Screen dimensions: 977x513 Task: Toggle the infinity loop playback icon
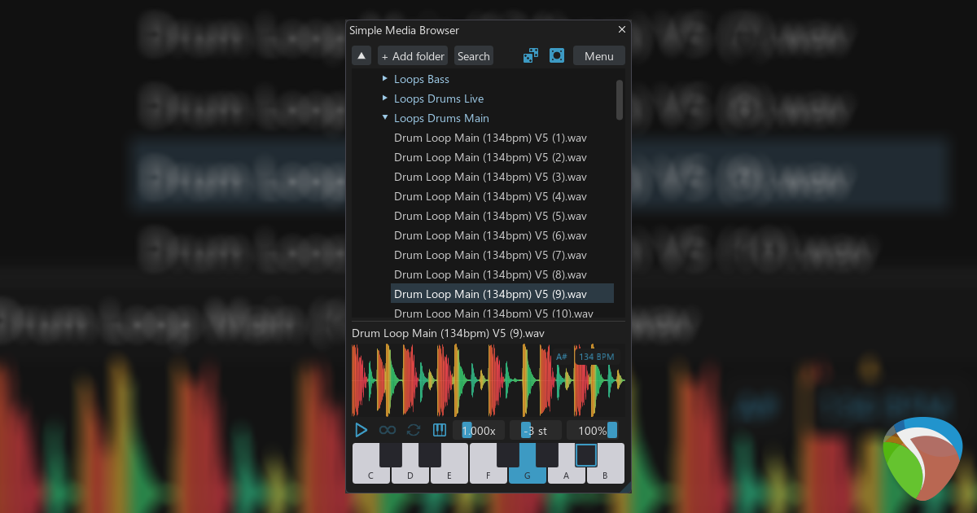pyautogui.click(x=388, y=430)
